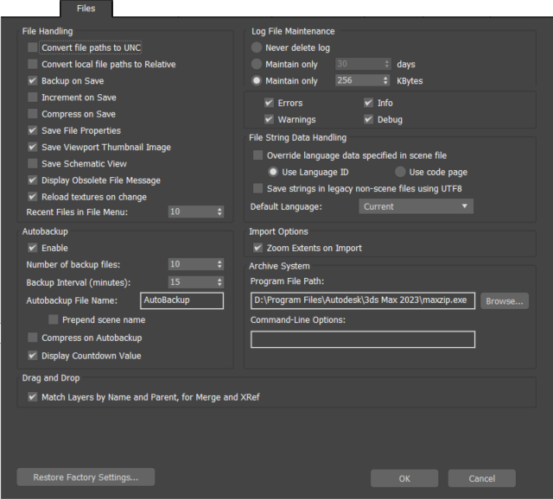Switch to the Files tab

(x=86, y=9)
